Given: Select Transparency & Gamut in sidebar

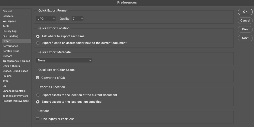Looking at the screenshot, I should [16, 61].
